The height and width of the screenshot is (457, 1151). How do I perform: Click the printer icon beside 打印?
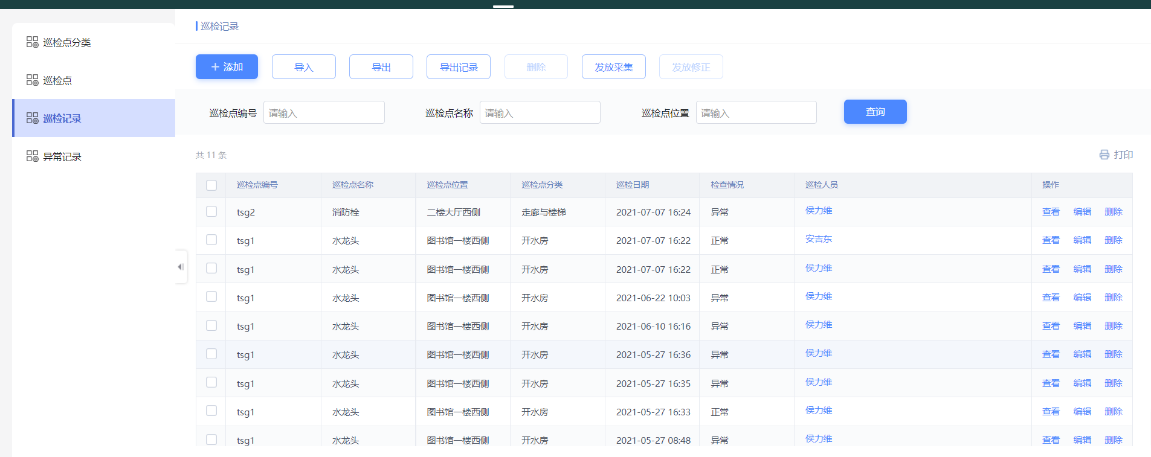1104,155
